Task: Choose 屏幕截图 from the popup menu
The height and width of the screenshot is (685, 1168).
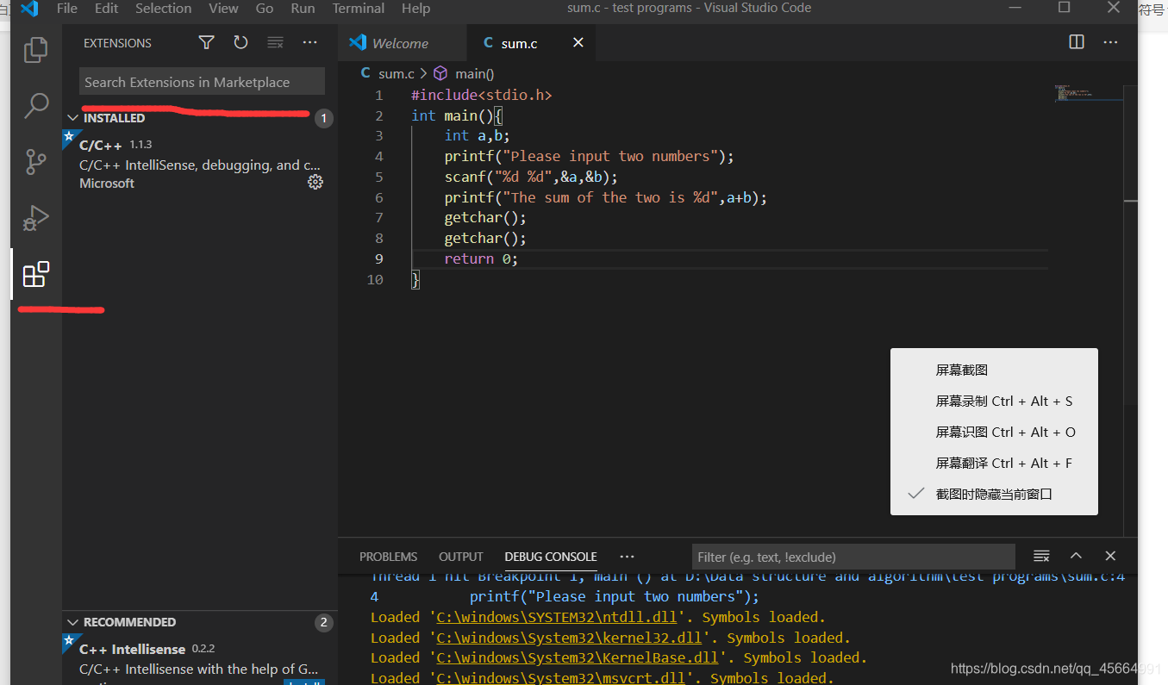Action: click(994, 370)
